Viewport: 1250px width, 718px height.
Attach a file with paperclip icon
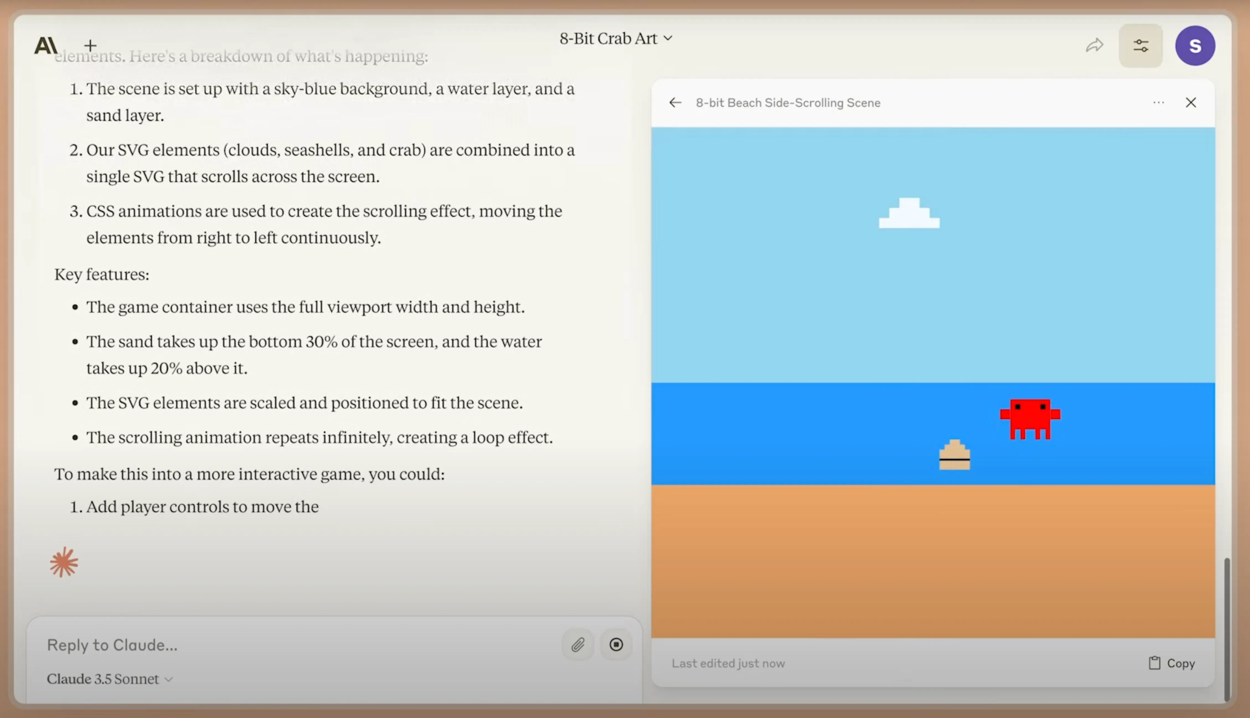pos(578,645)
